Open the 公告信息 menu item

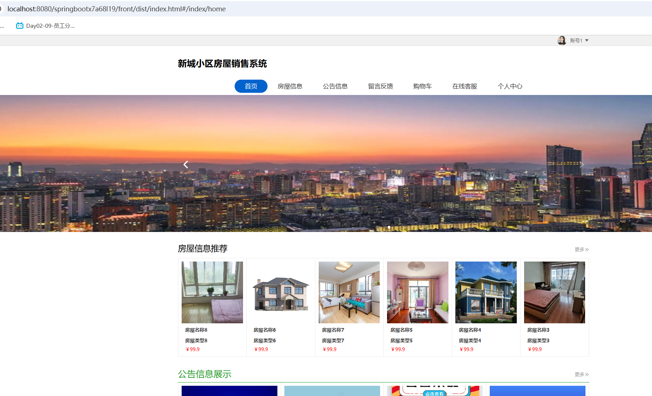pos(335,86)
